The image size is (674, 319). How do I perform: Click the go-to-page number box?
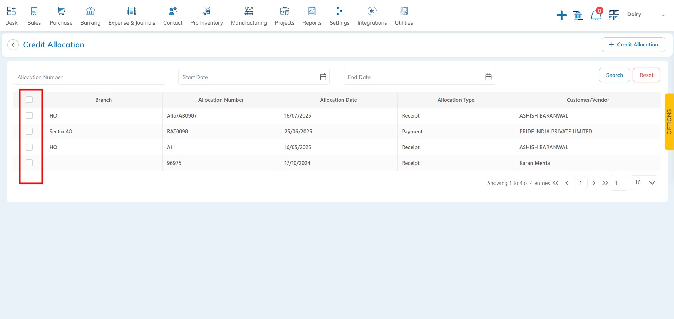[x=619, y=183]
